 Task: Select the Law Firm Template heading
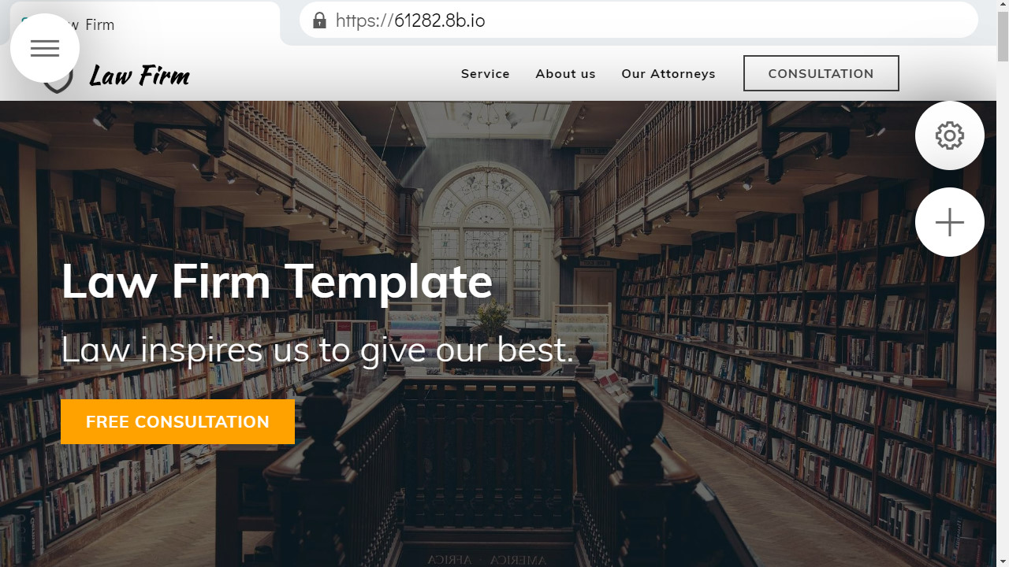tap(277, 281)
